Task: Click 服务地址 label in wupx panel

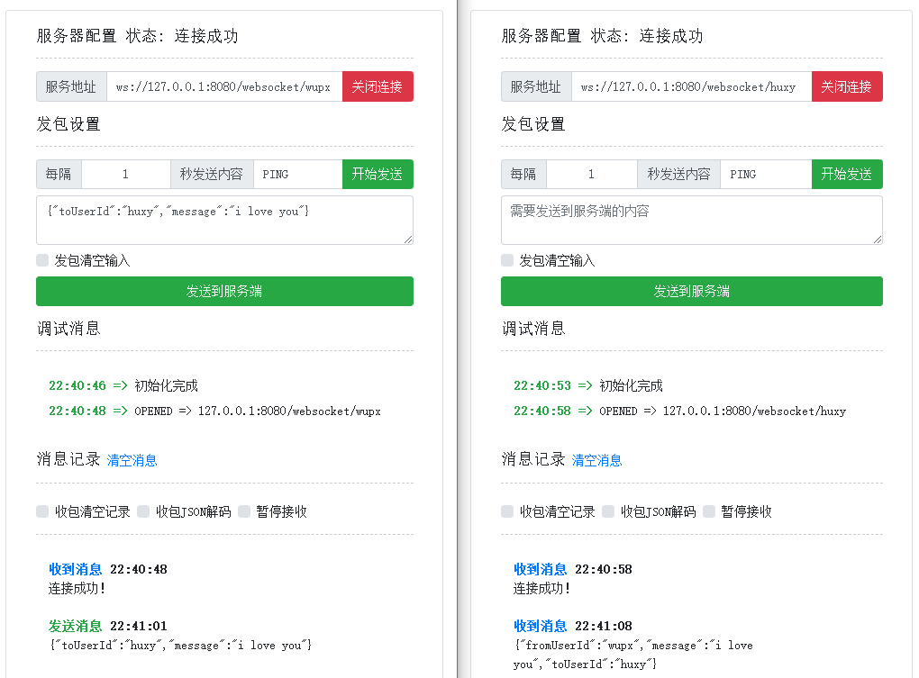Action: tap(71, 86)
